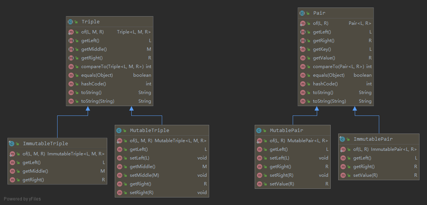Click toString() without arguments in Triple
This screenshot has height=205, width=427.
91,93
